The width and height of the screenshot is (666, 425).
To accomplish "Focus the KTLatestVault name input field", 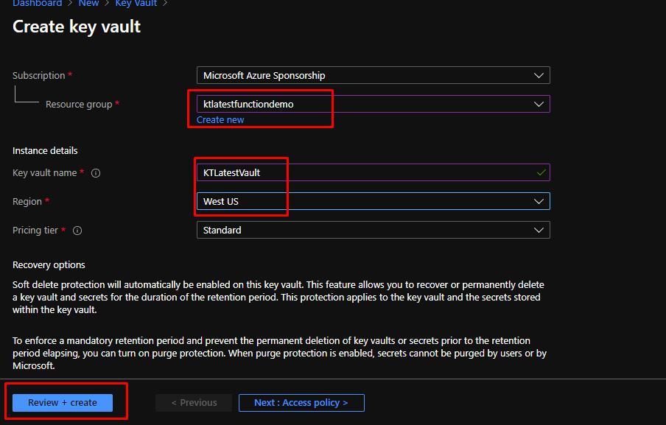I will pyautogui.click(x=374, y=172).
